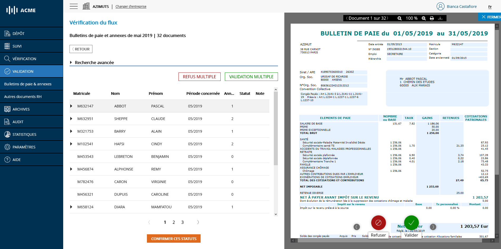Screen dimensions: 501x249
Task: Click the hamburger menu icon
Action: point(74,6)
